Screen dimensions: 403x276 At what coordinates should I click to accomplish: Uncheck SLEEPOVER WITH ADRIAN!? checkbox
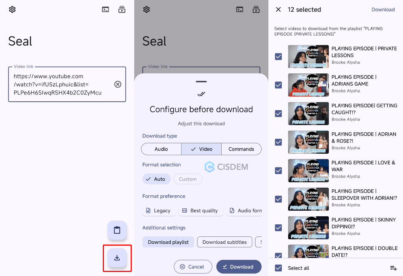pos(278,199)
